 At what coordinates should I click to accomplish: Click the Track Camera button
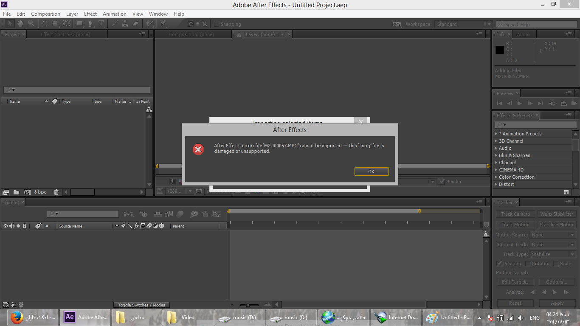click(515, 214)
